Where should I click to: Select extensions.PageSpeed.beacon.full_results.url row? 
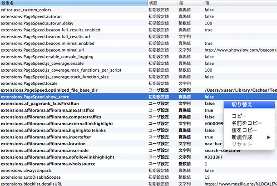[138, 37]
